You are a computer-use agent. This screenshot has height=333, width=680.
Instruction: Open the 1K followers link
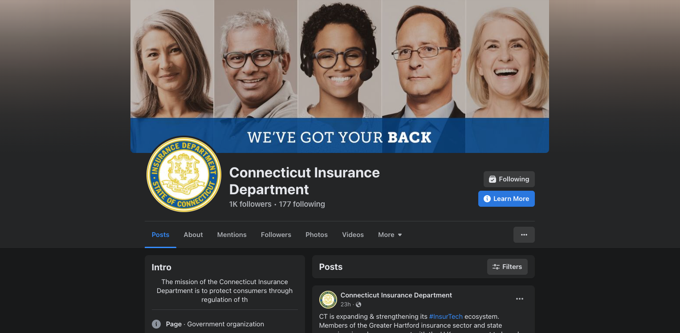250,204
